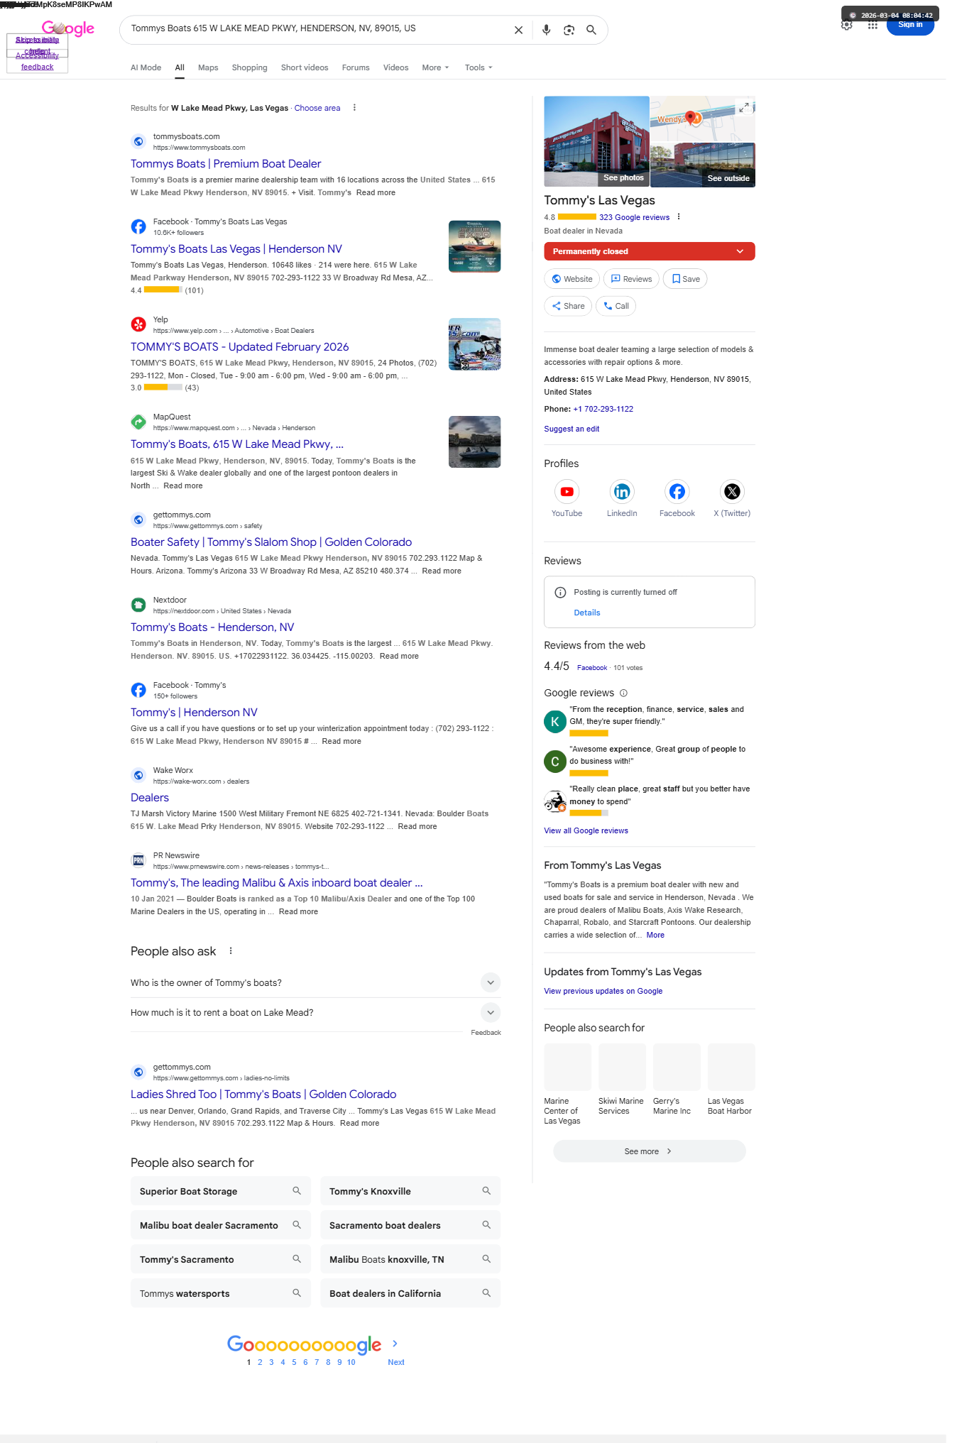This screenshot has width=957, height=1443.
Task: Open 323 Google reviews link
Action: (x=634, y=217)
